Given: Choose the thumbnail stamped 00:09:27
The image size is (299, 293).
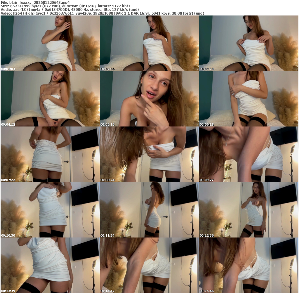Looking at the screenshot, I should 249,154.
